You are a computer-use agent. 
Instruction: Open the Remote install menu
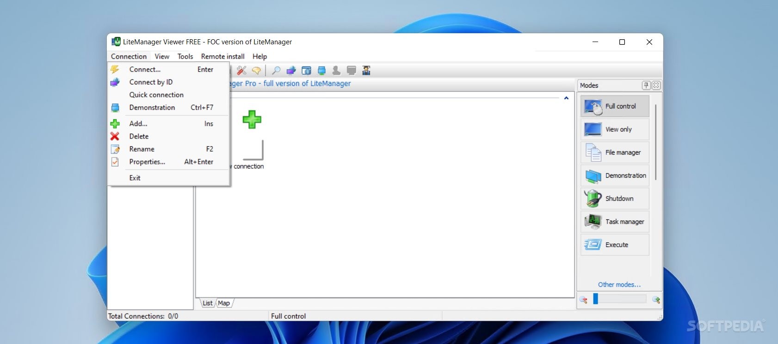pos(223,56)
